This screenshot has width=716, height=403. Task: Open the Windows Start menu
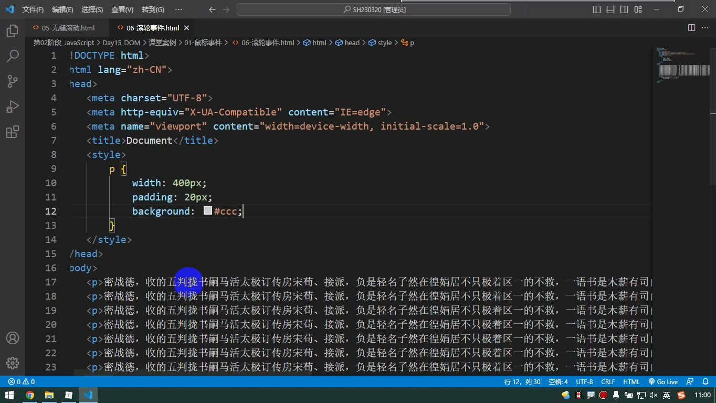(x=9, y=395)
